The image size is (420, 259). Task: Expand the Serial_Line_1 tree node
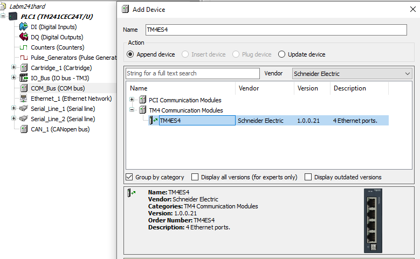click(x=14, y=109)
